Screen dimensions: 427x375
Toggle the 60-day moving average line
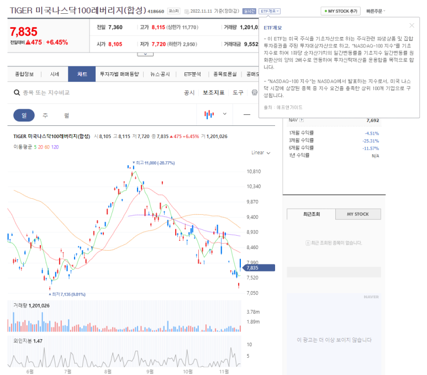pos(47,147)
